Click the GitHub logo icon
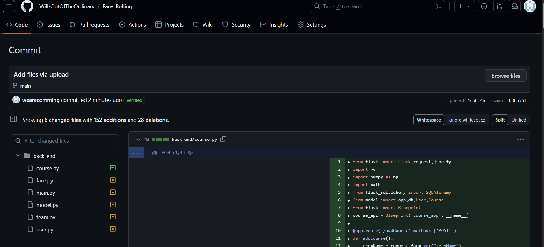This screenshot has width=544, height=247. (x=27, y=6)
